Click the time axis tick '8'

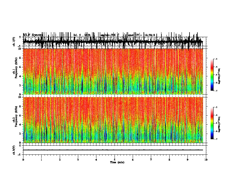[x=169, y=160]
